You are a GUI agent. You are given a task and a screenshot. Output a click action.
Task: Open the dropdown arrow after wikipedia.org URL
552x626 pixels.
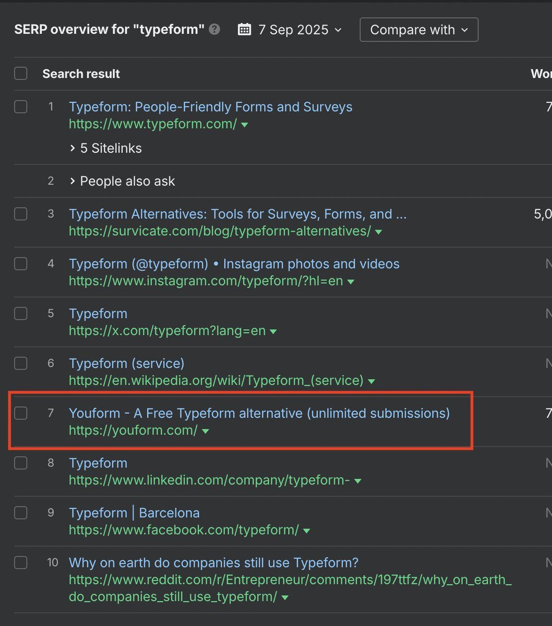coord(371,381)
